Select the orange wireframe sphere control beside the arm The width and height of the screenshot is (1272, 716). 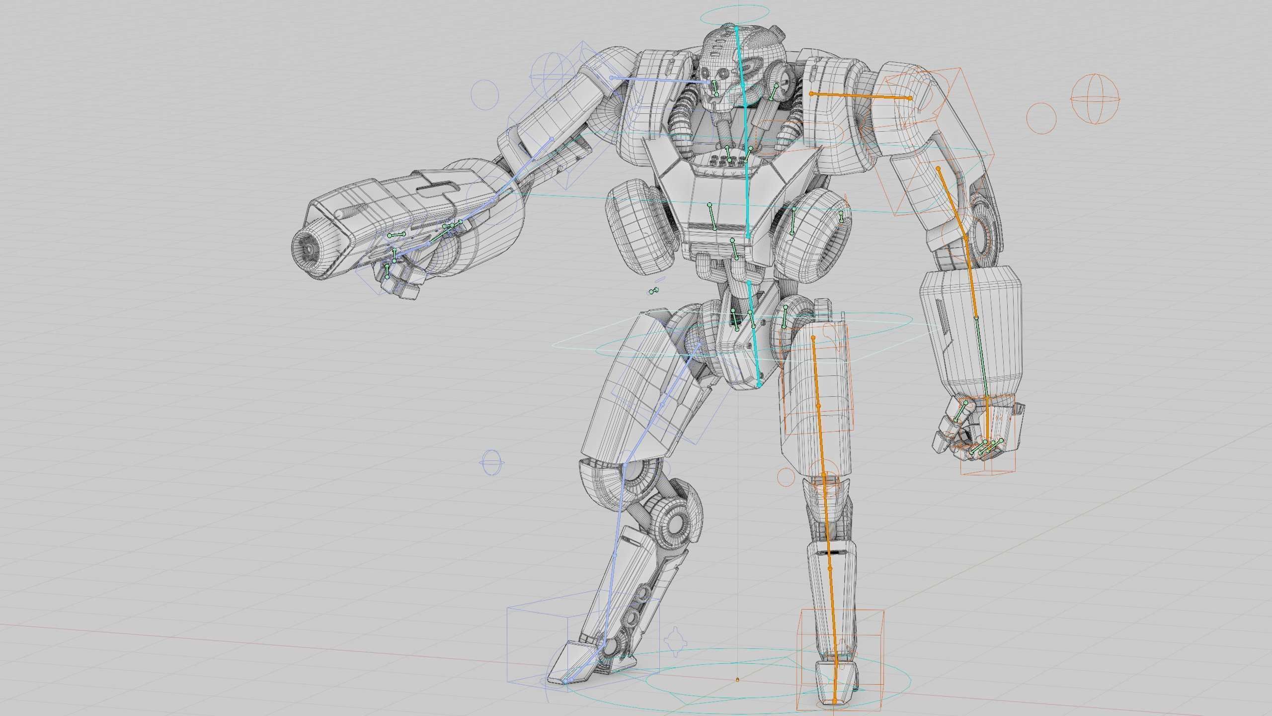click(1095, 98)
